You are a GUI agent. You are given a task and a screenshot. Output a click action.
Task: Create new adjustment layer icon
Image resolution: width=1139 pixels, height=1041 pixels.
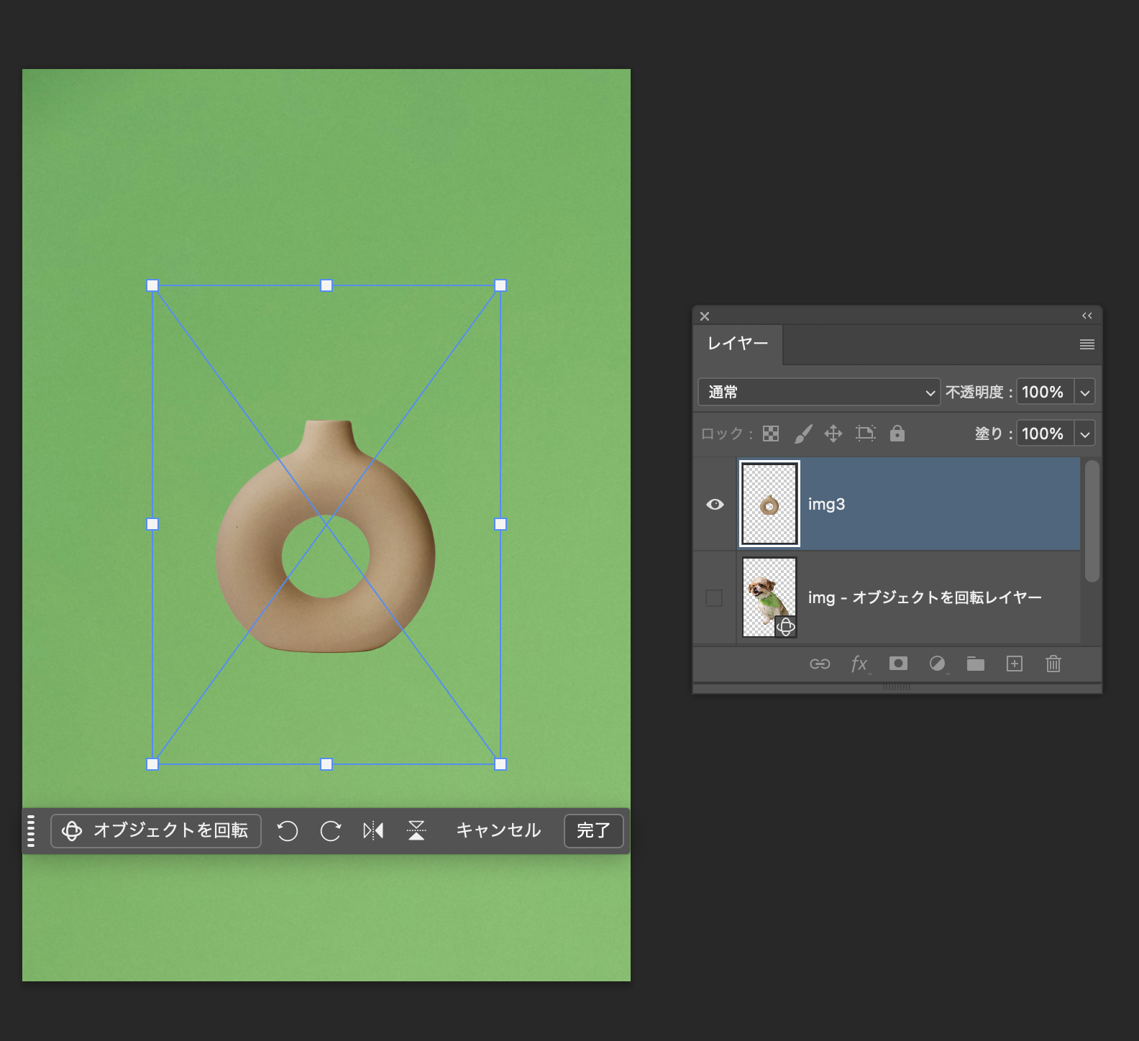tap(937, 664)
